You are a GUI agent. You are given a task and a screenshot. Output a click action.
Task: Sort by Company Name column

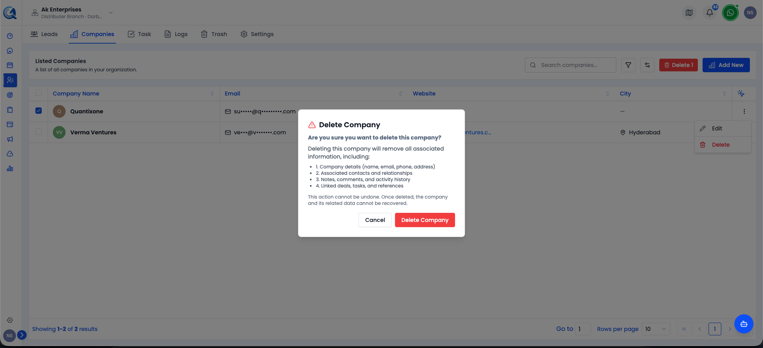[x=212, y=94]
